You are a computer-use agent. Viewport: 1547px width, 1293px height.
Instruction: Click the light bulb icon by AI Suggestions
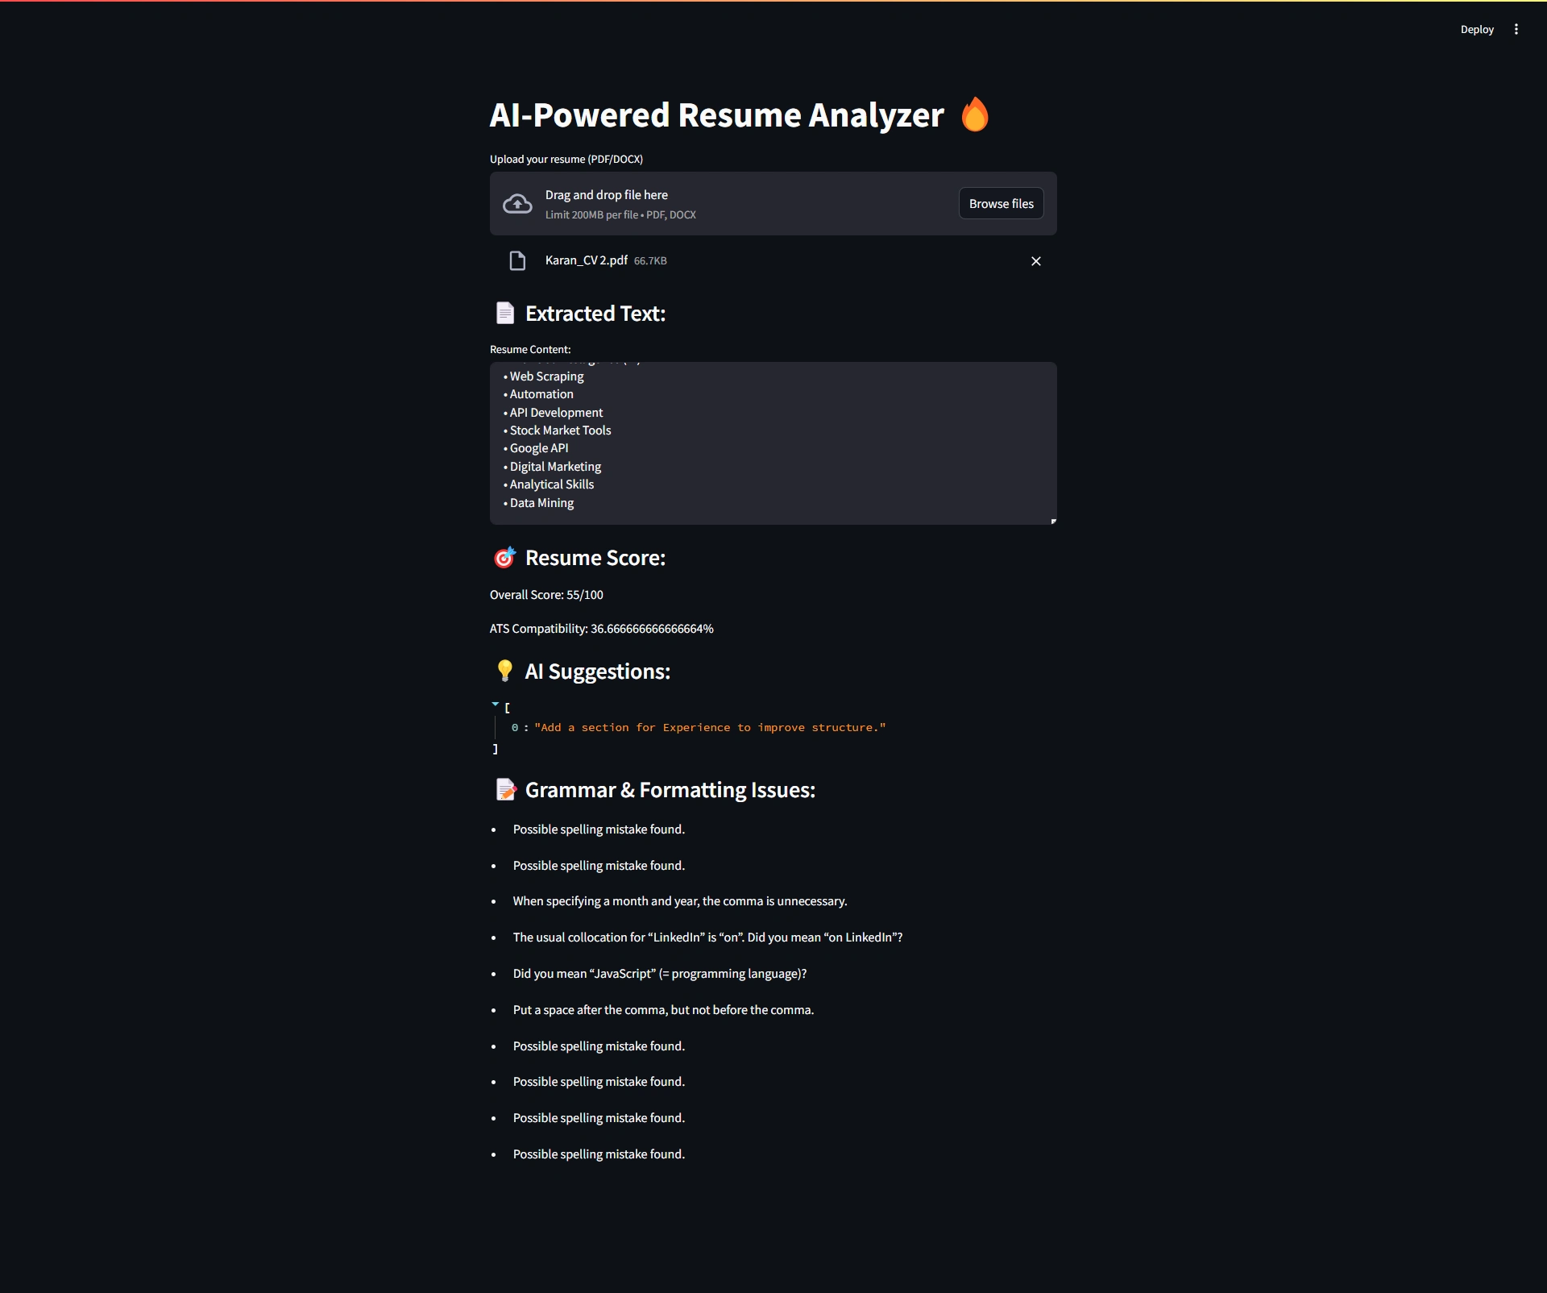505,671
